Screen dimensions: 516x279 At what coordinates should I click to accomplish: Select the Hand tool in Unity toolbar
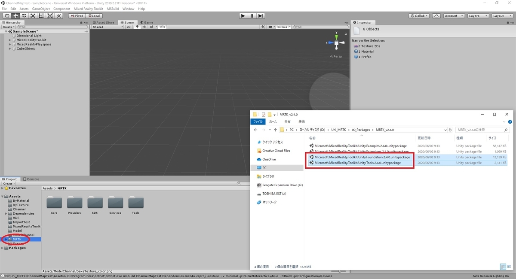tap(6, 16)
